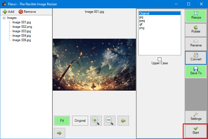208x139 pixels.
Task: Select Image 003.jpg in the tree
Action: coord(22,31)
